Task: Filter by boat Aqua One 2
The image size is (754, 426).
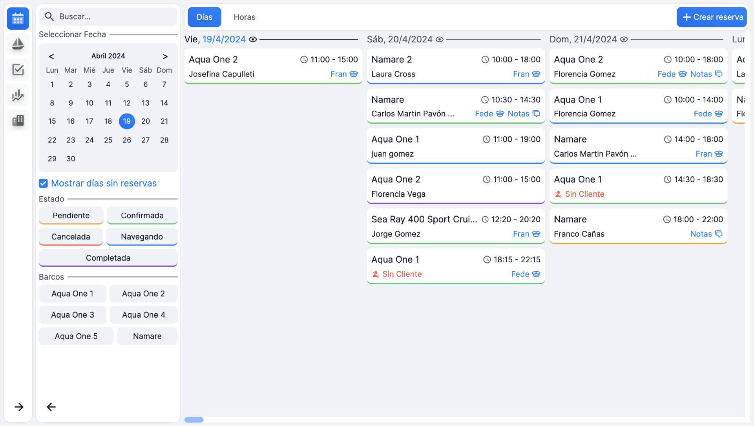Action: coord(143,294)
